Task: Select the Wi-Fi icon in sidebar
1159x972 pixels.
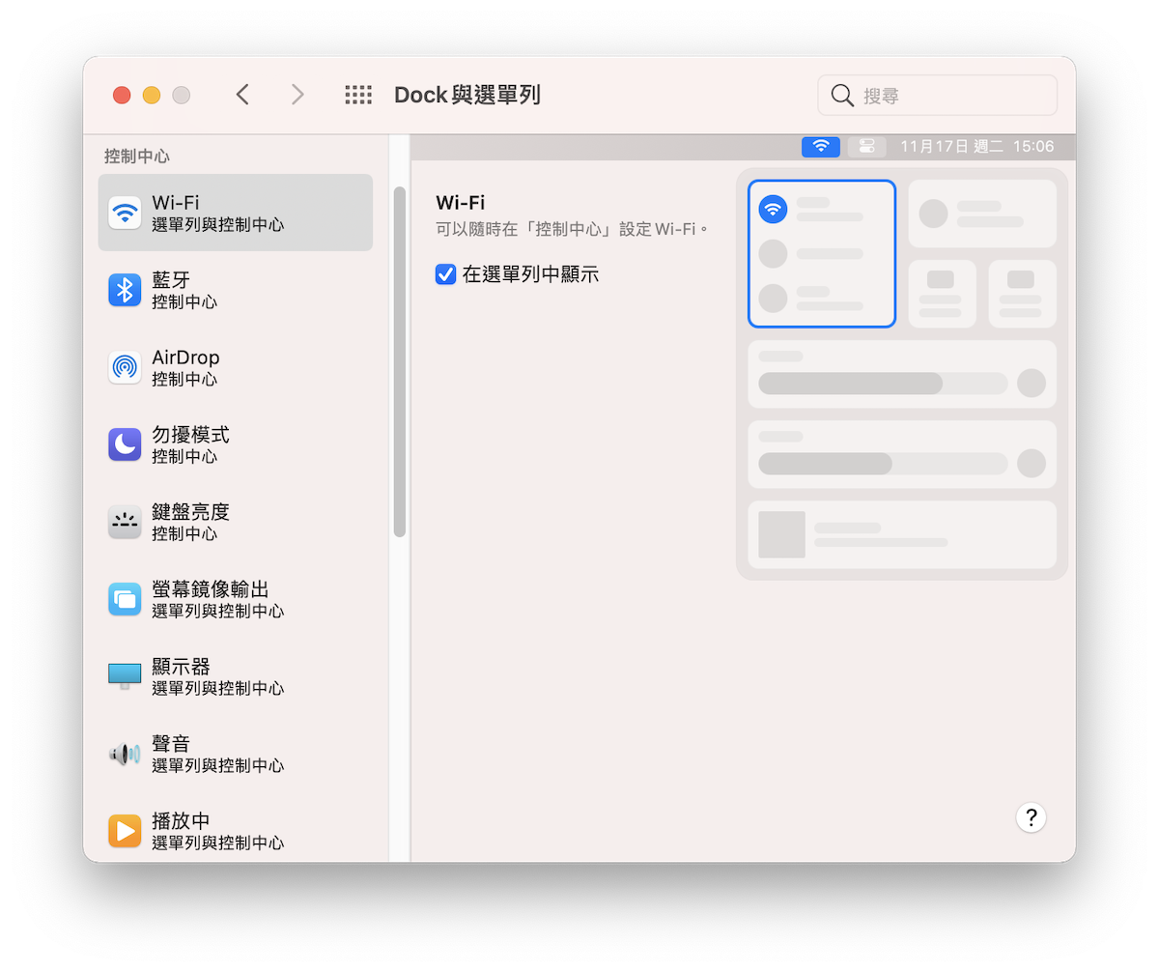Action: [125, 213]
